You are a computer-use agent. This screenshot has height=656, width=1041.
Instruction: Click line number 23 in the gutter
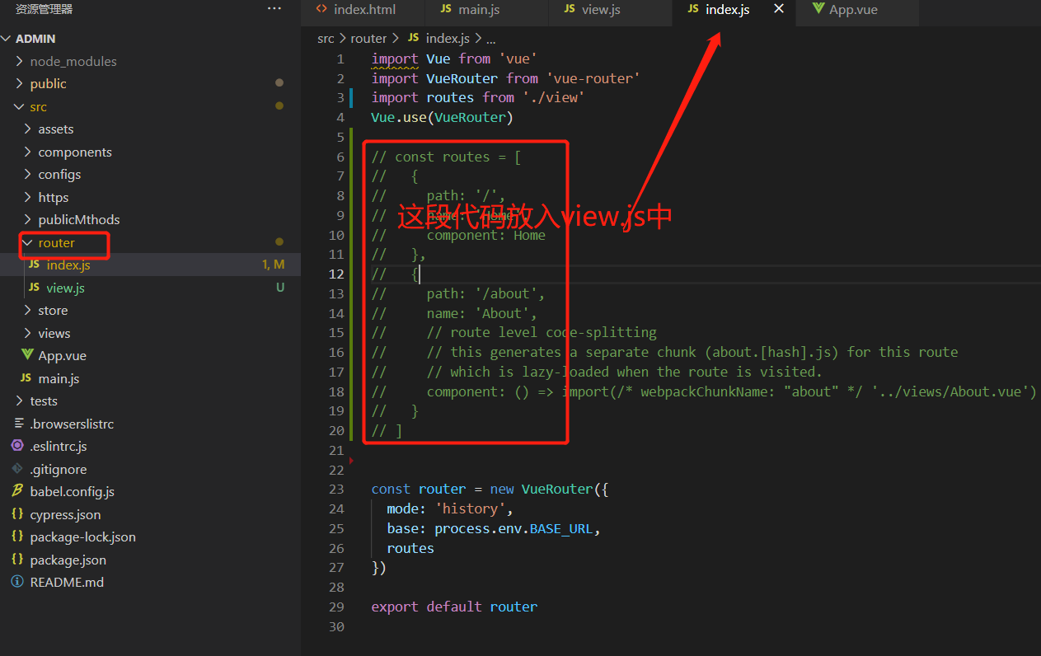click(x=336, y=489)
